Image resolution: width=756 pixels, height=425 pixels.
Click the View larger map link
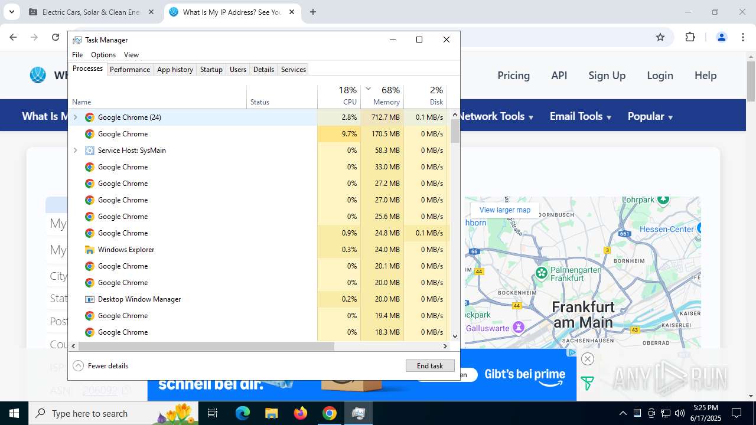click(x=504, y=210)
